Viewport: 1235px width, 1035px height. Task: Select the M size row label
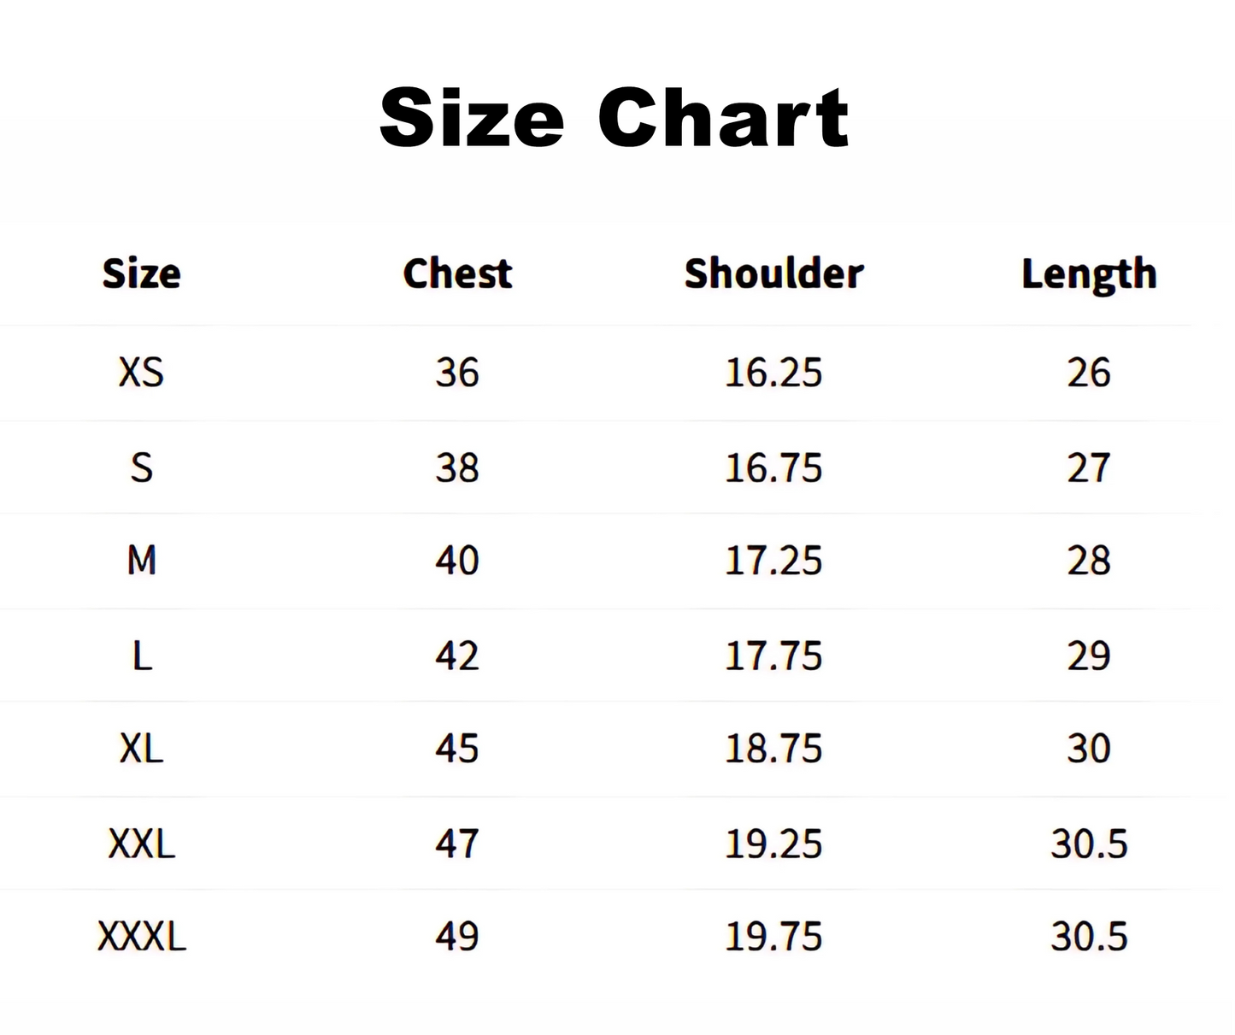click(x=141, y=561)
